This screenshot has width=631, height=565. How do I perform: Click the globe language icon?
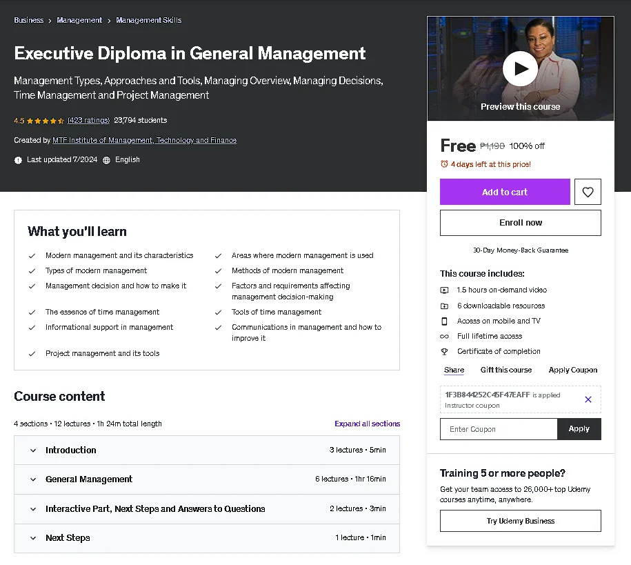tap(106, 160)
